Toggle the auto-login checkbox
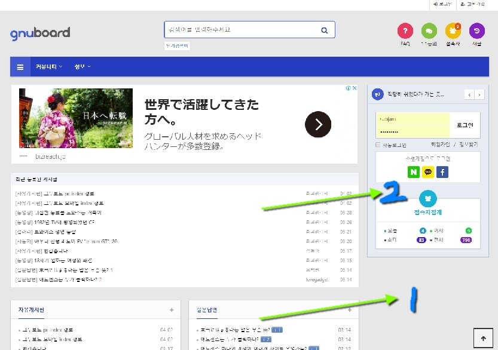Image resolution: width=498 pixels, height=350 pixels. (x=378, y=145)
